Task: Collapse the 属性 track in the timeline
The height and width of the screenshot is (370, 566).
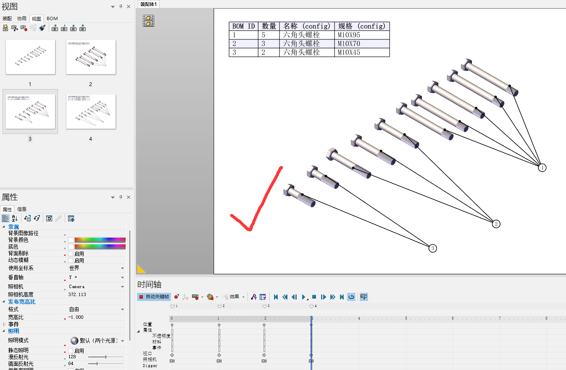Action: click(139, 331)
